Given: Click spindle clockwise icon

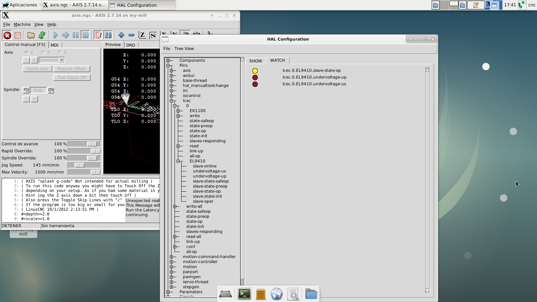Looking at the screenshot, I should 51,90.
